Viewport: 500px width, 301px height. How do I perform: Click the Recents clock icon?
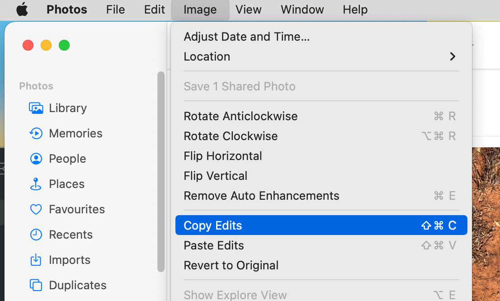[36, 235]
